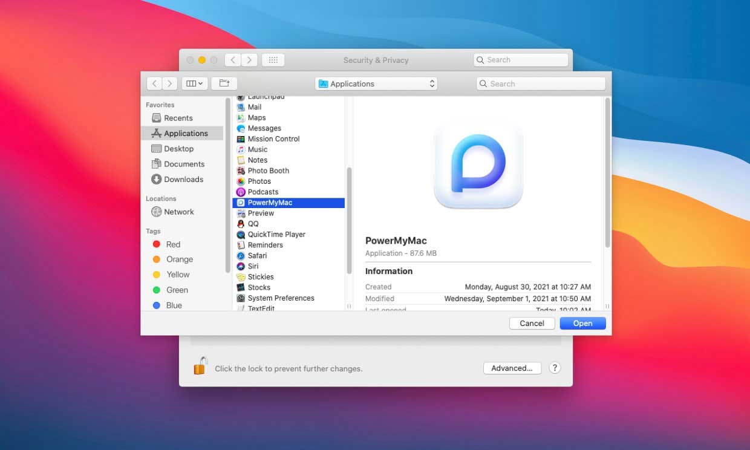Screen dimensions: 750x450
Task: Click the large PowerMyMac preview image
Action: tap(478, 164)
